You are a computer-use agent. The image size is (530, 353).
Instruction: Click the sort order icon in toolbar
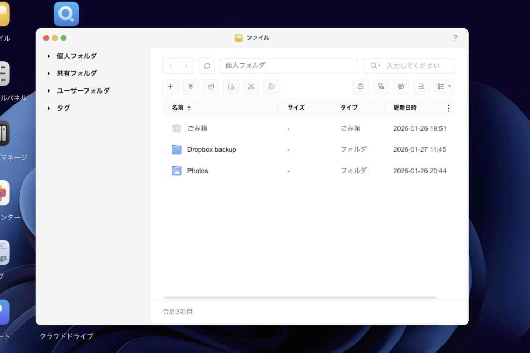coord(421,86)
